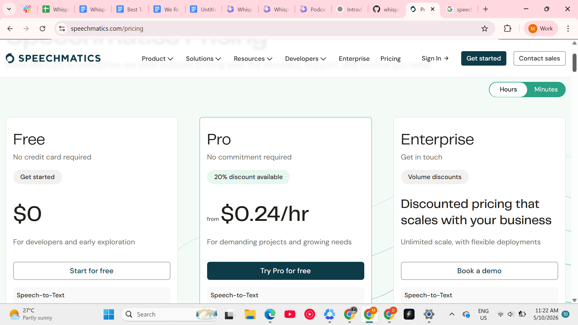Open the notification center badge
The image size is (578, 325).
[565, 314]
